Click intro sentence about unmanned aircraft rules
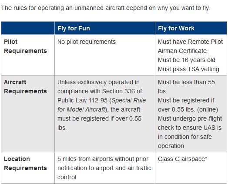 (x=105, y=8)
